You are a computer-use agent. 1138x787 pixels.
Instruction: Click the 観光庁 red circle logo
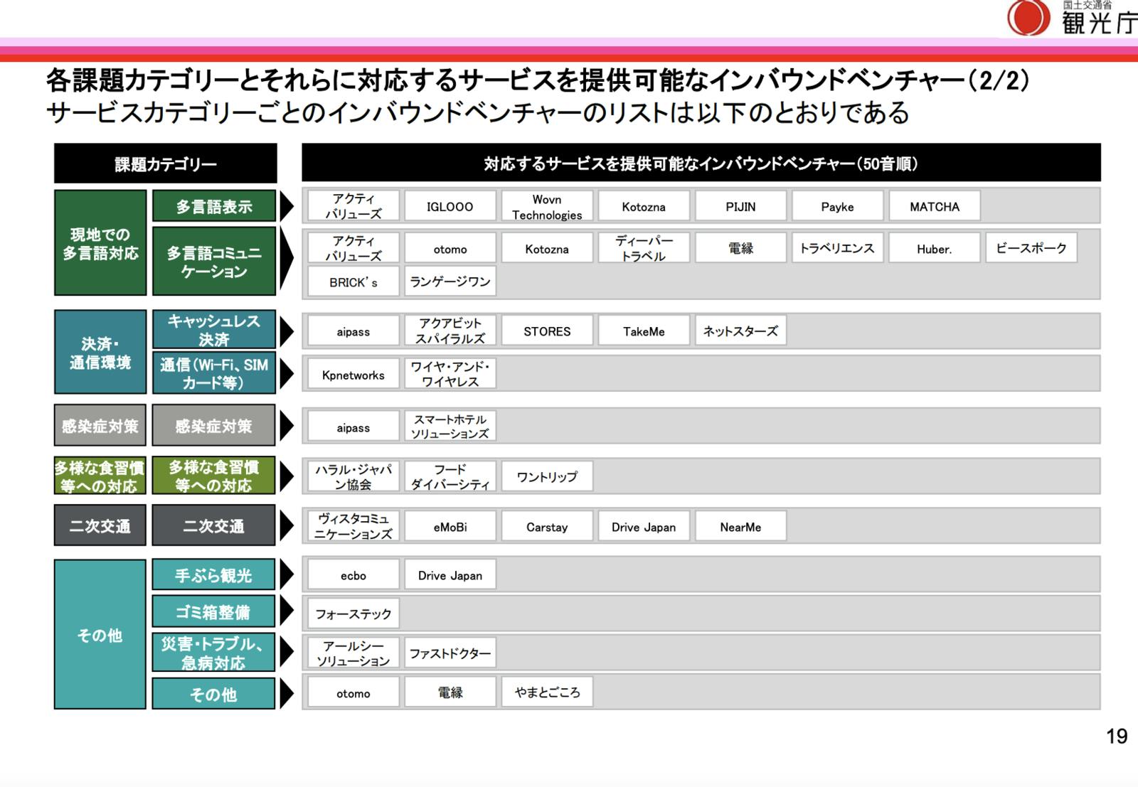pyautogui.click(x=1028, y=17)
